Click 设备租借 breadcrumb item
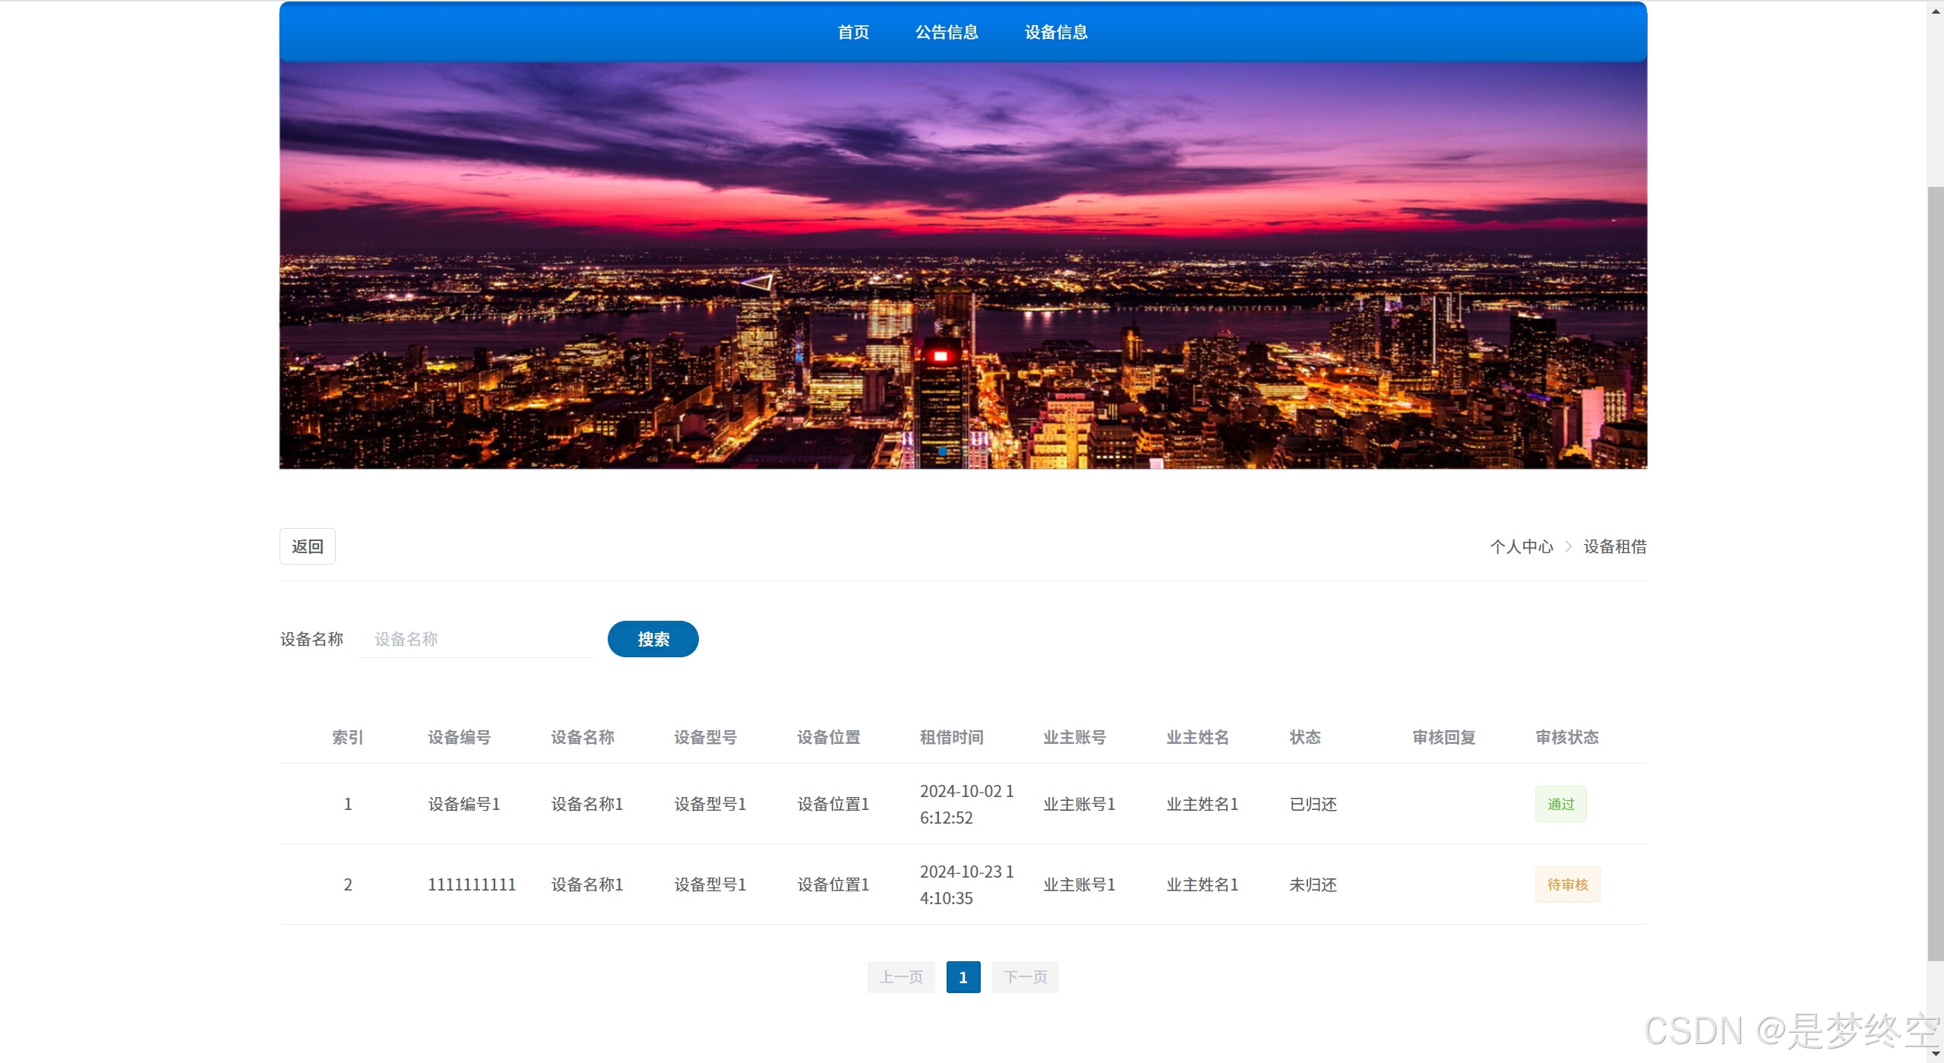The image size is (1944, 1063). pyautogui.click(x=1615, y=547)
